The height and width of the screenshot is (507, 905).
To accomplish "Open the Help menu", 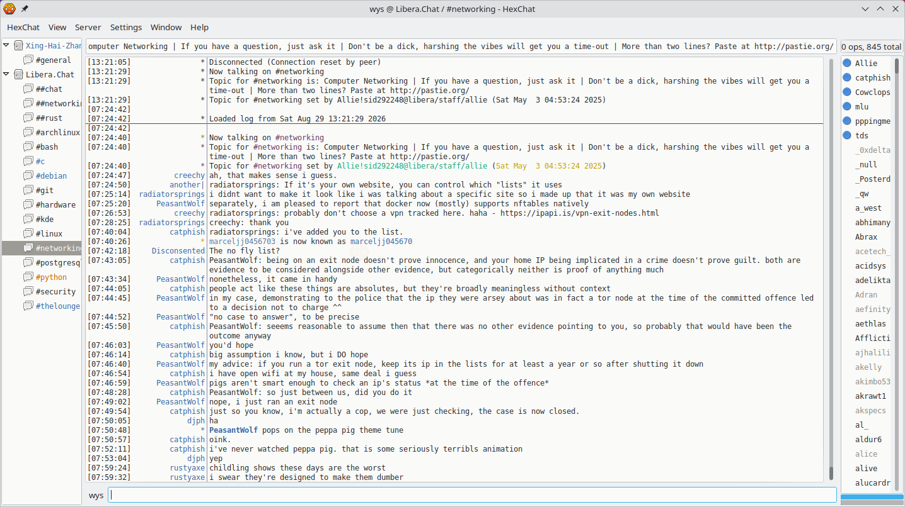I will 200,27.
